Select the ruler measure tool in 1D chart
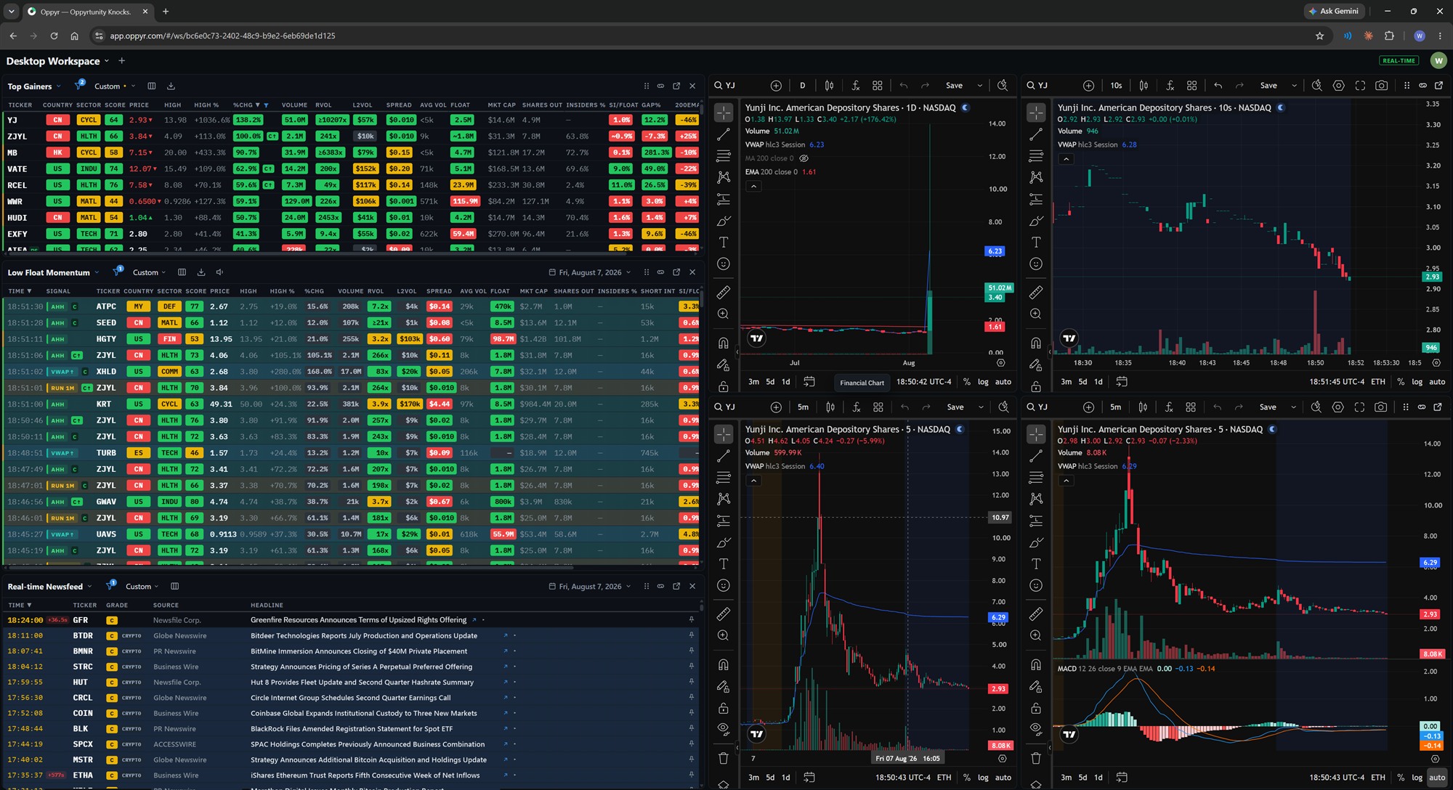This screenshot has width=1453, height=790. tap(724, 293)
